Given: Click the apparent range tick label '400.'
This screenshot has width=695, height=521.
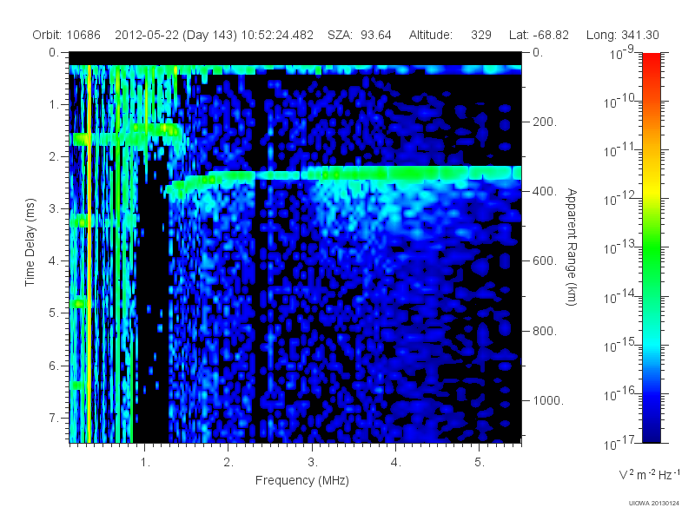Looking at the screenshot, I should pyautogui.click(x=545, y=191).
